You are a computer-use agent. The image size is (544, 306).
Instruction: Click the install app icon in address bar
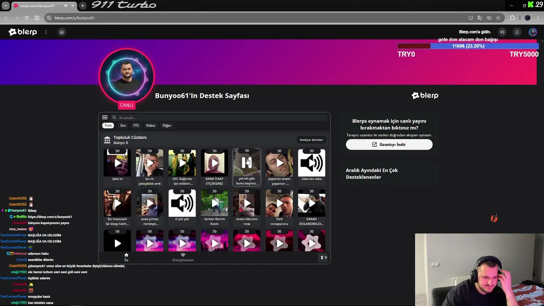pyautogui.click(x=470, y=18)
